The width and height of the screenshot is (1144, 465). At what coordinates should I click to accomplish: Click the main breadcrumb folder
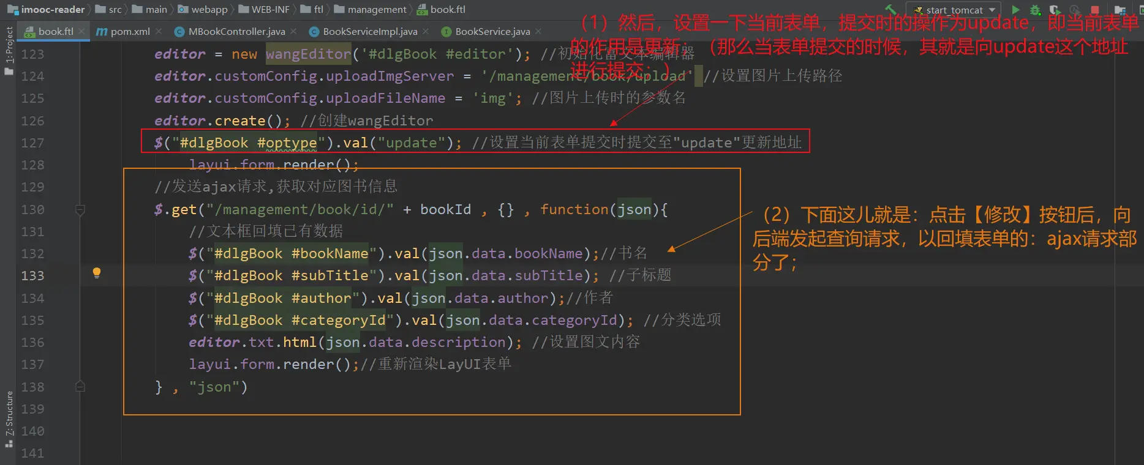149,9
